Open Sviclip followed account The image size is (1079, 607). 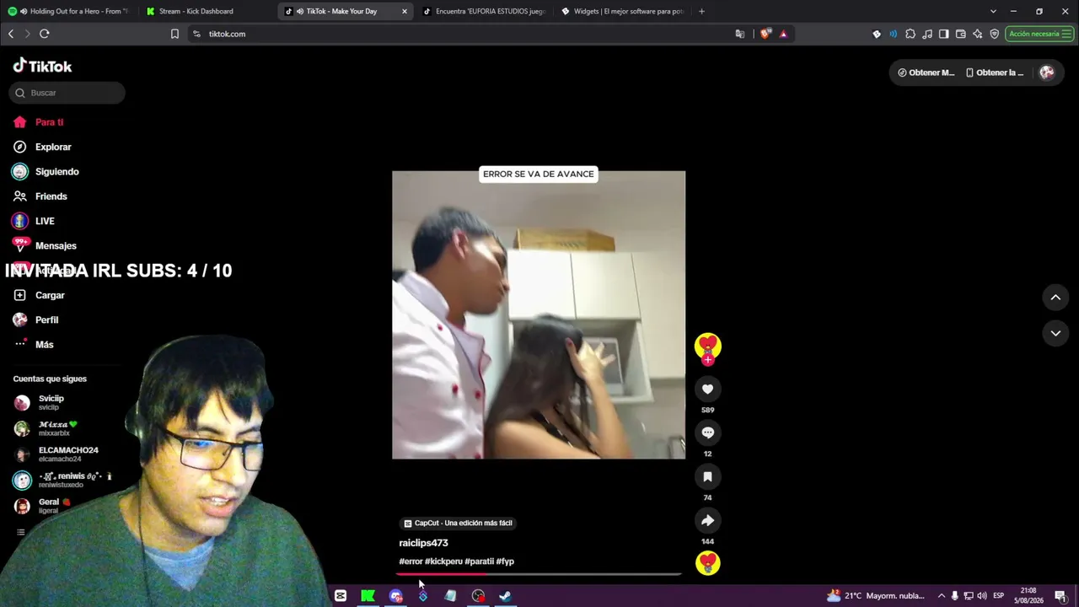51,402
